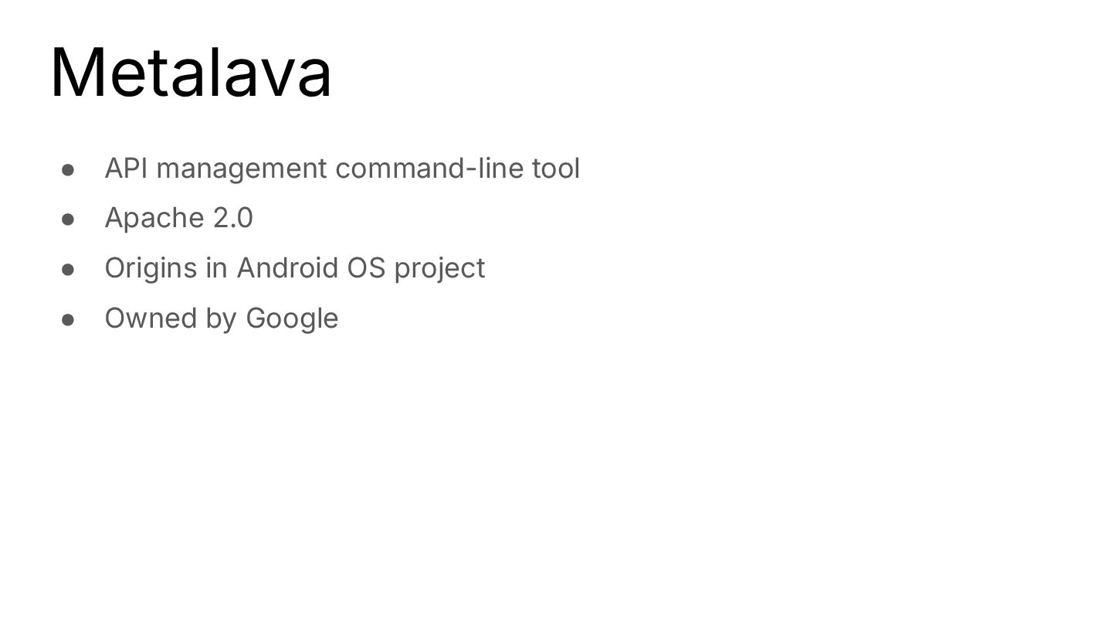Click the bullet dot before Origins in Android
The height and width of the screenshot is (626, 1112).
coord(68,270)
